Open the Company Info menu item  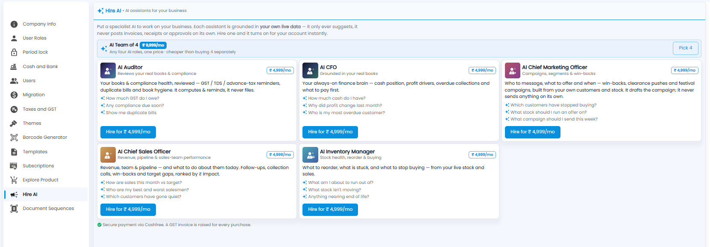tap(46, 24)
